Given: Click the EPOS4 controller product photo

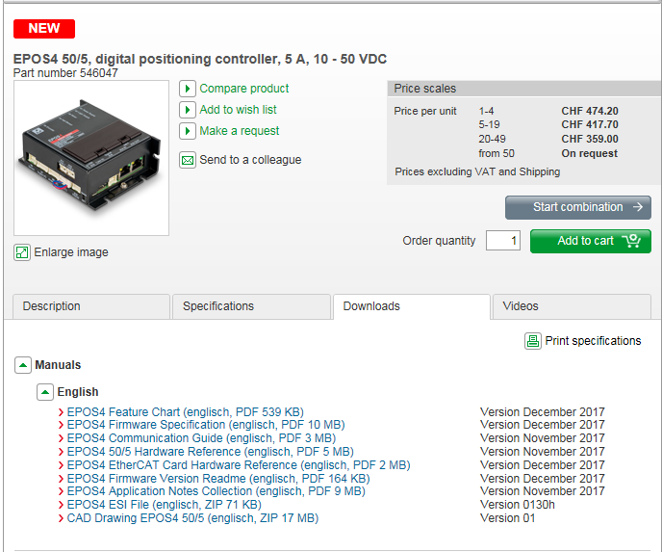Looking at the screenshot, I should tap(91, 158).
